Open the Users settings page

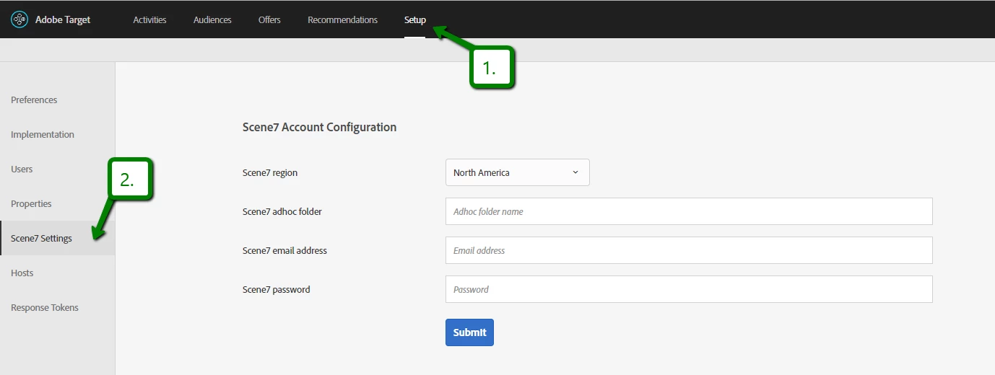[22, 169]
